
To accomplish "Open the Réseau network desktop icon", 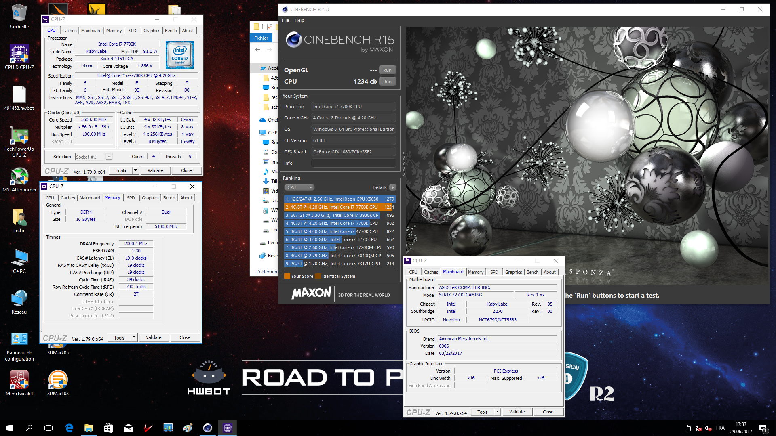I will click(x=19, y=302).
